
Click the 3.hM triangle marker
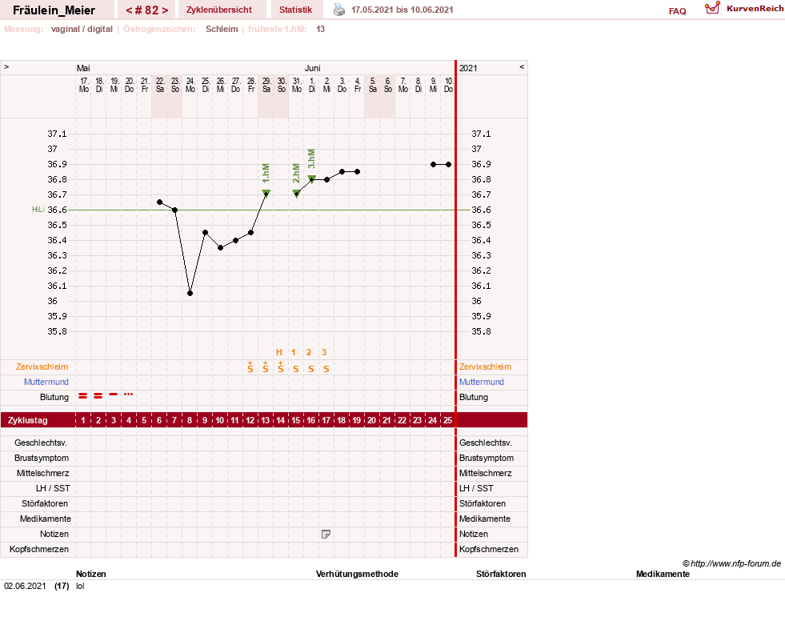pyautogui.click(x=311, y=178)
